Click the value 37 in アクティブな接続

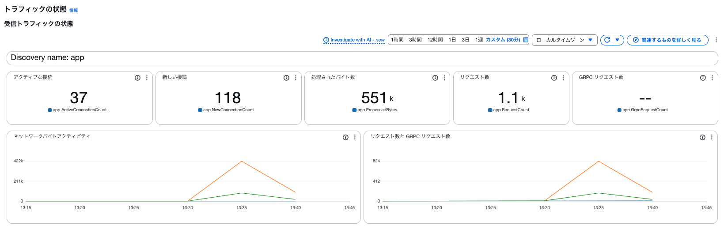79,98
